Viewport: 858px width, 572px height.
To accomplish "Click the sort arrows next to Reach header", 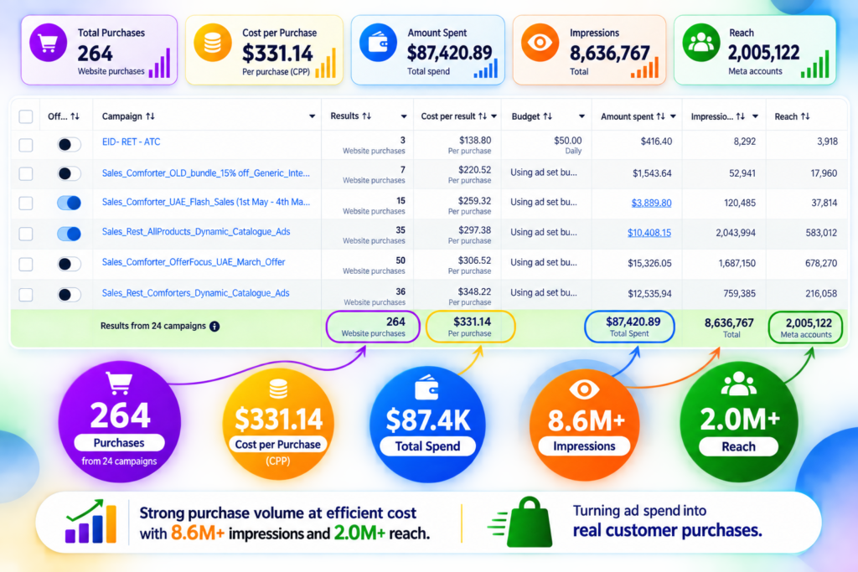I will pyautogui.click(x=805, y=116).
